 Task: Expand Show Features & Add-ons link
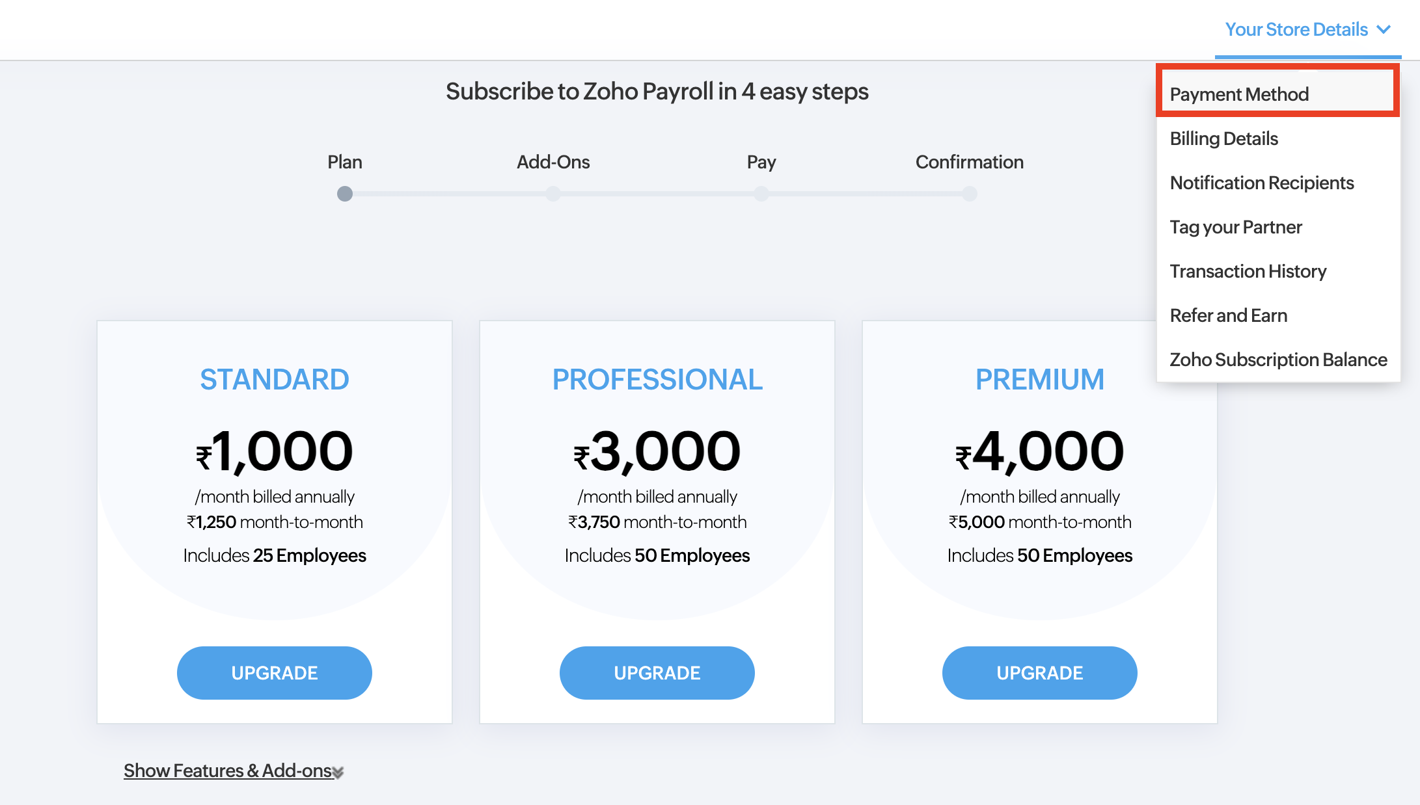(x=228, y=771)
